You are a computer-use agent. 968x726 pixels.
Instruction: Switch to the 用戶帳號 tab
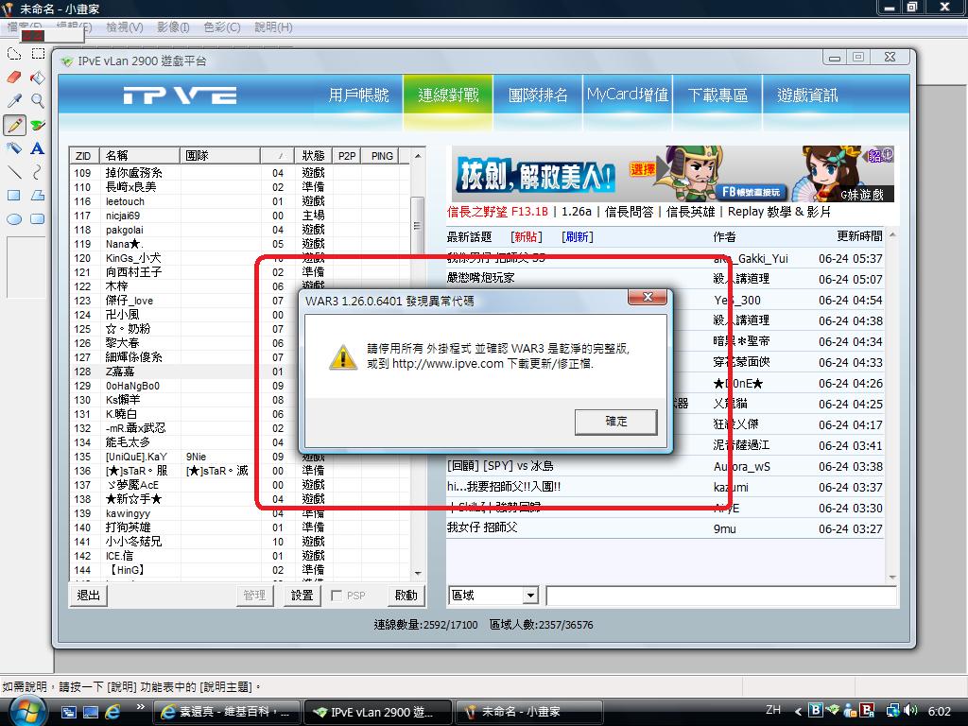pos(358,95)
